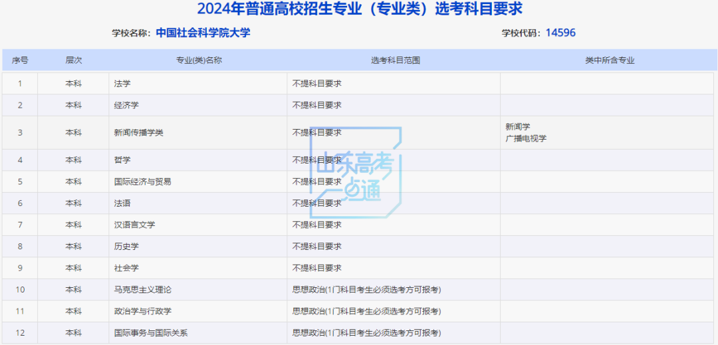Viewport: 718px width, 345px height.
Task: Click the school name 中国社会科学院大学
Action: point(203,33)
